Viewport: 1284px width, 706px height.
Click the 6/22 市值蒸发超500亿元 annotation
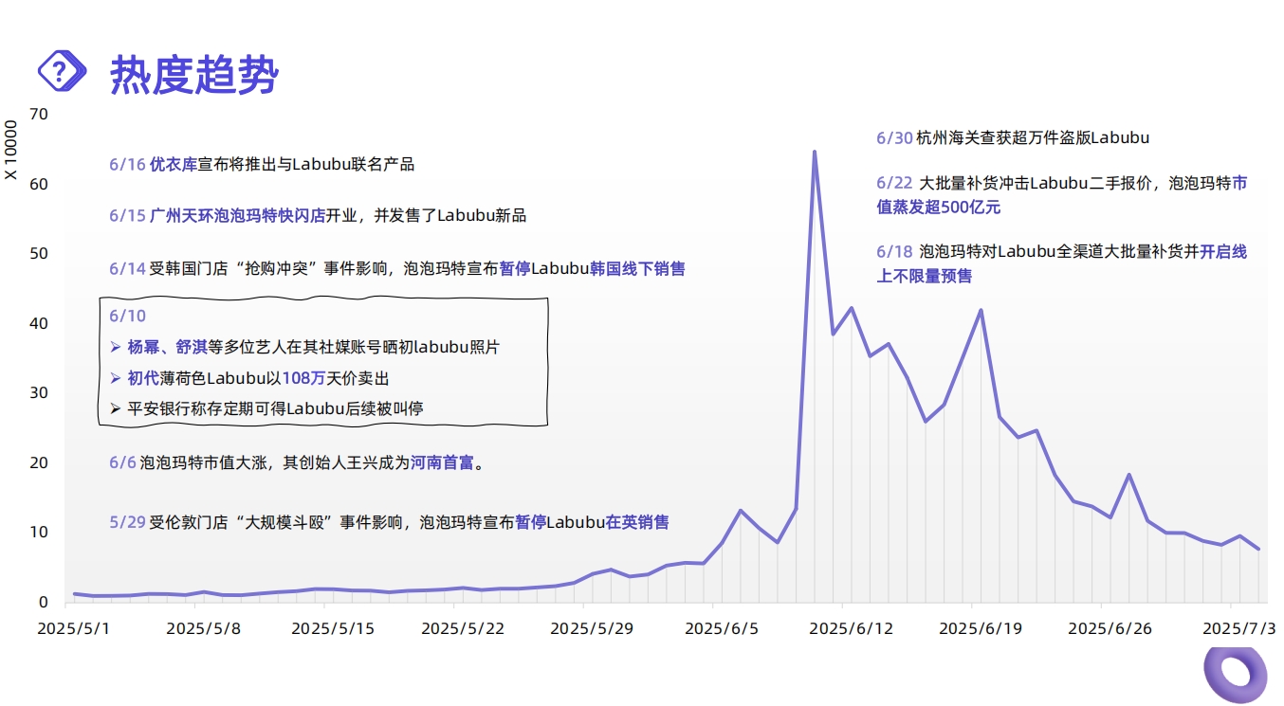pos(1062,194)
